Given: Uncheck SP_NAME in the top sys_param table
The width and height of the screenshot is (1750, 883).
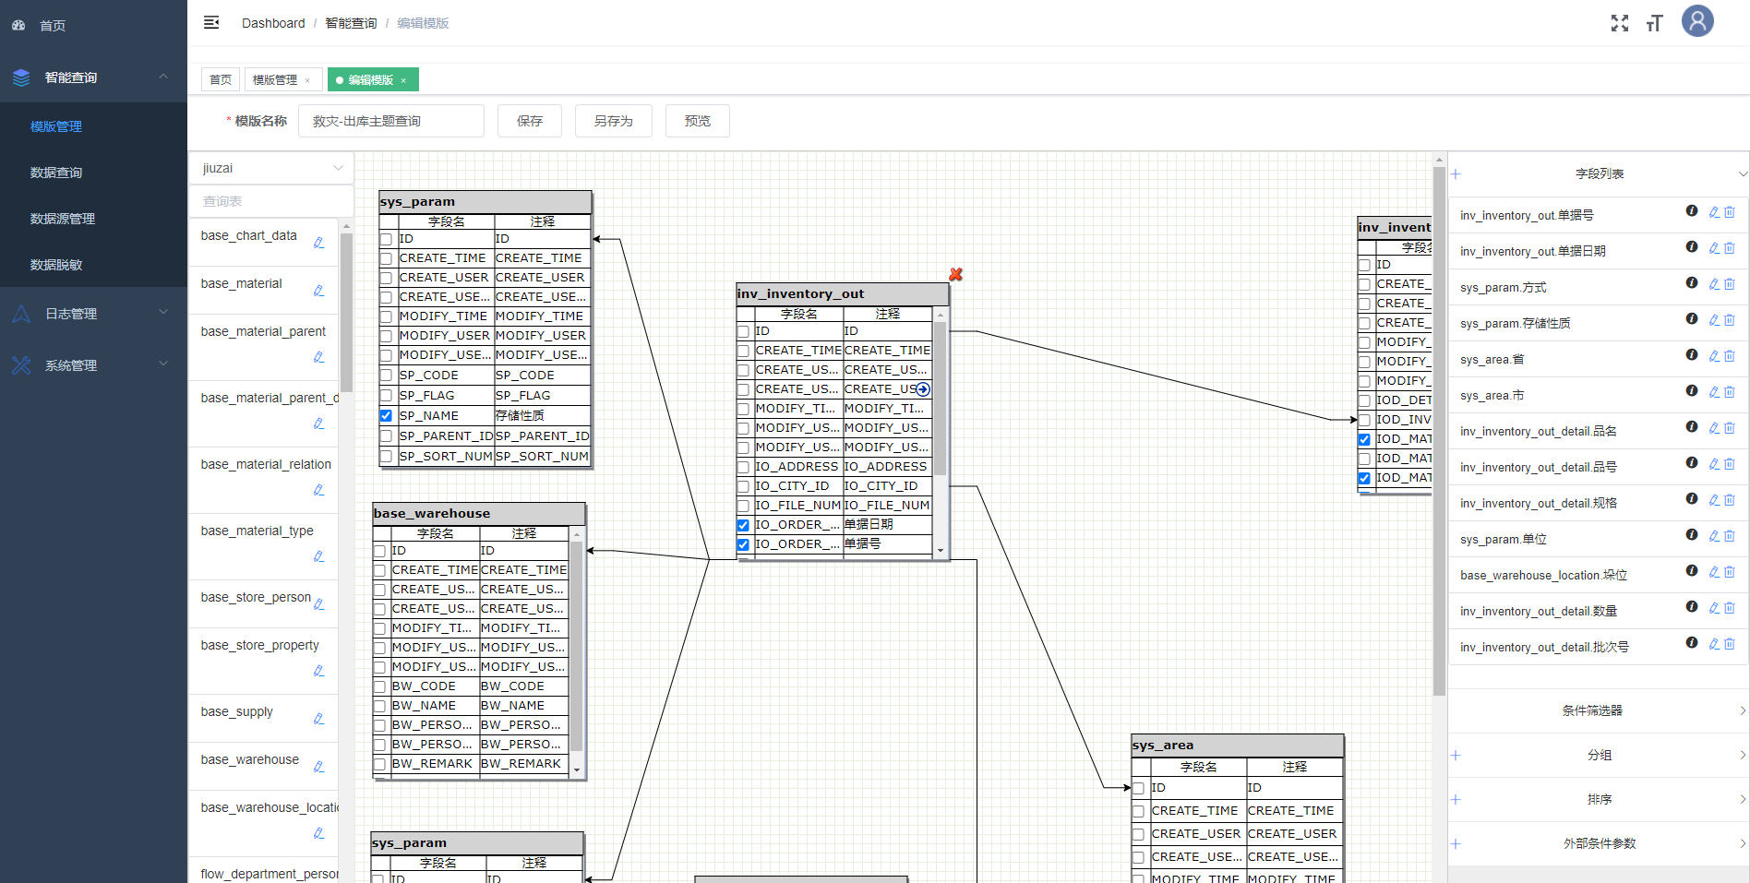Looking at the screenshot, I should tap(387, 416).
